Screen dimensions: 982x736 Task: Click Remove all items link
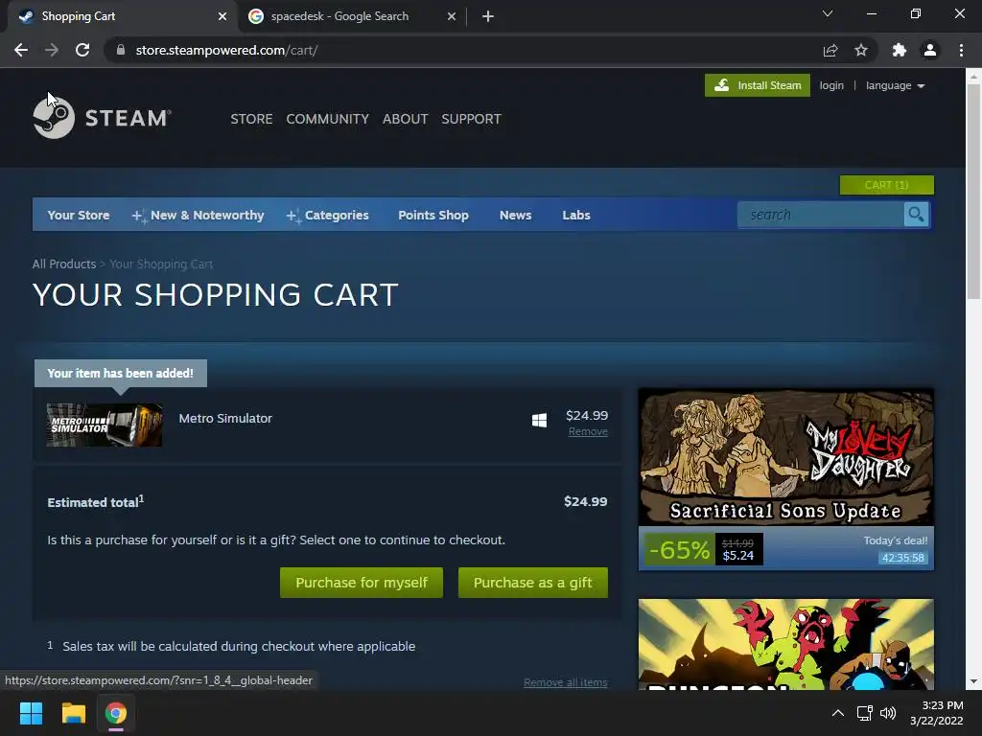(565, 682)
